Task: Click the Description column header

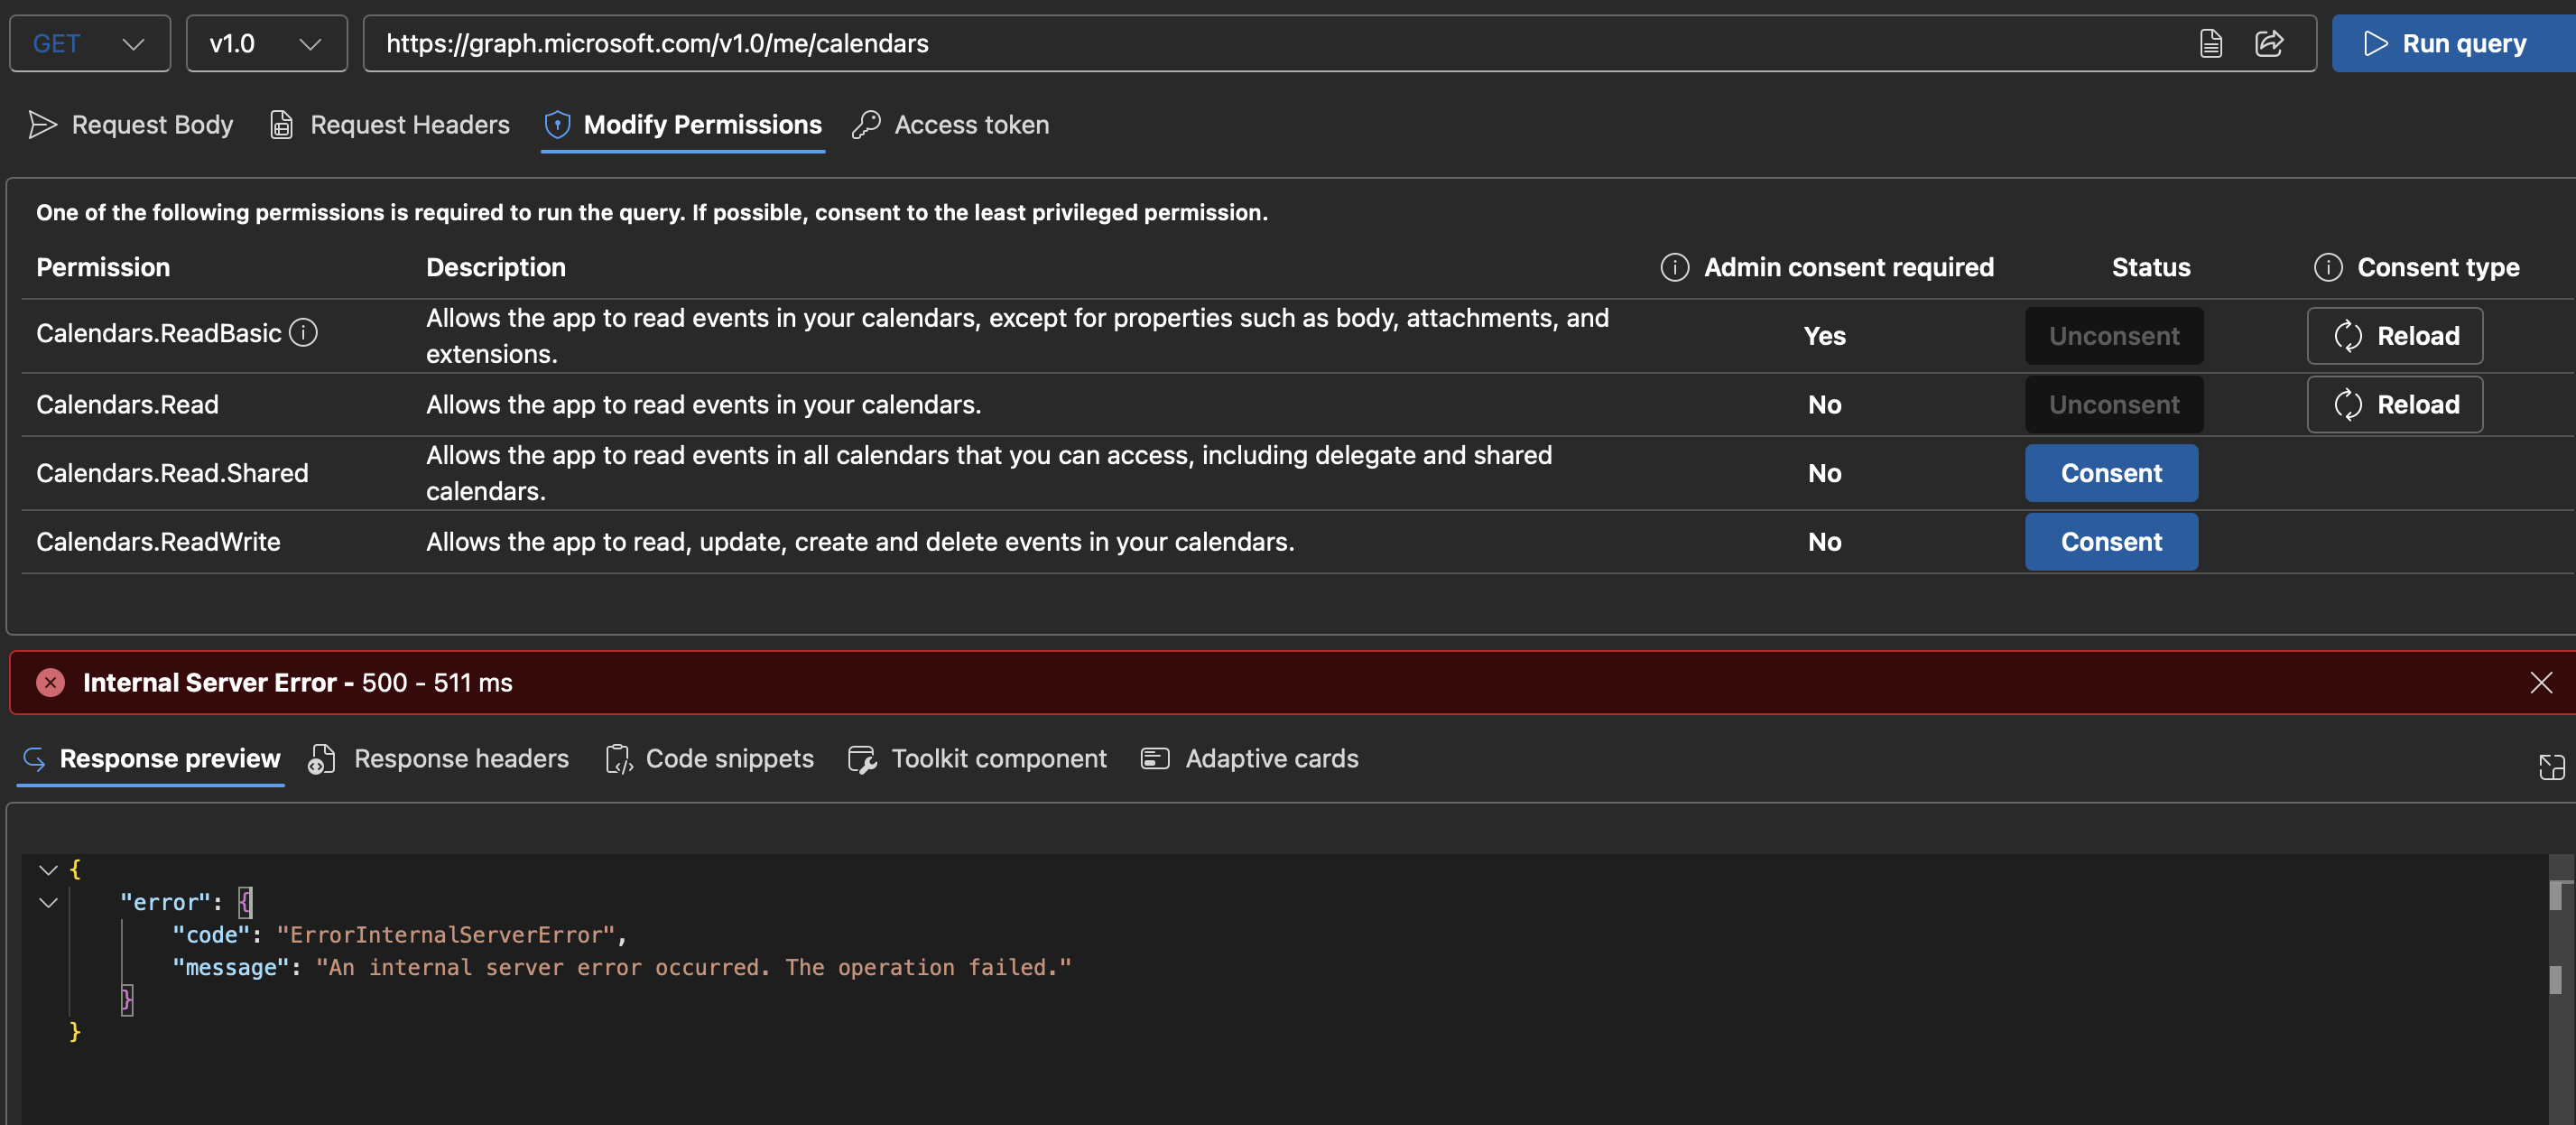Action: [496, 267]
